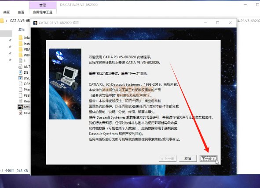Click the fourth quick access pin icon
Screen dimensions: 260x188
click(10, 60)
